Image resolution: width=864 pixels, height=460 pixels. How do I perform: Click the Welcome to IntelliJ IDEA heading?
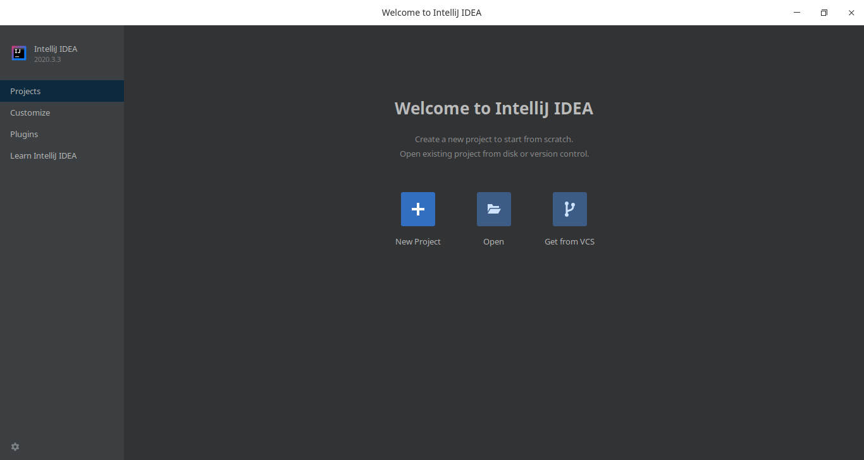pyautogui.click(x=494, y=108)
